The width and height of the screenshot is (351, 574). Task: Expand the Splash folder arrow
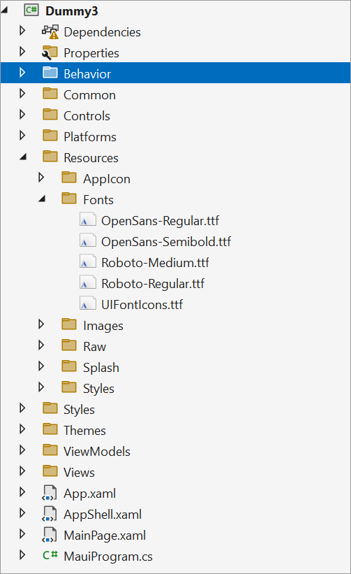coord(41,366)
